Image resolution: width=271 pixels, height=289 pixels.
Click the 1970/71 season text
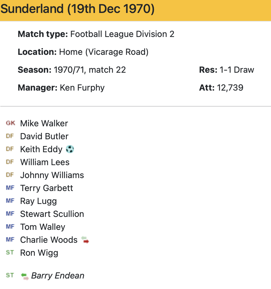(x=70, y=70)
